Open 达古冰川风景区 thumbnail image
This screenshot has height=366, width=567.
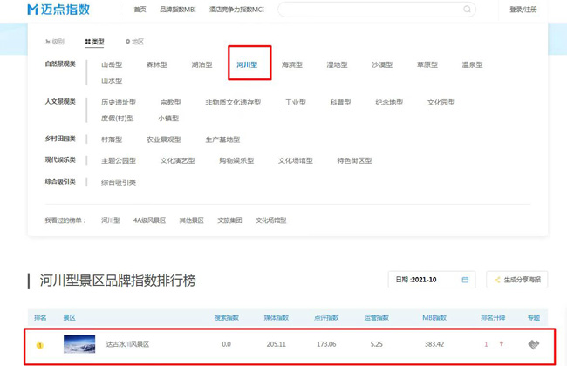pos(79,344)
